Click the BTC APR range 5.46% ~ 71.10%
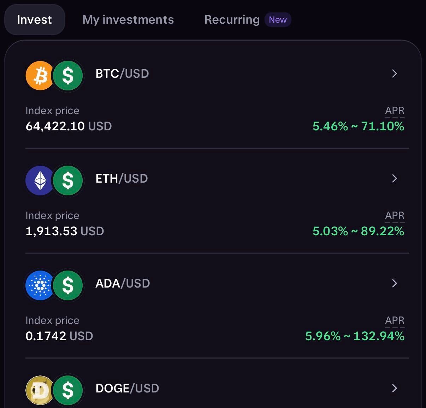426x408 pixels. pos(358,126)
